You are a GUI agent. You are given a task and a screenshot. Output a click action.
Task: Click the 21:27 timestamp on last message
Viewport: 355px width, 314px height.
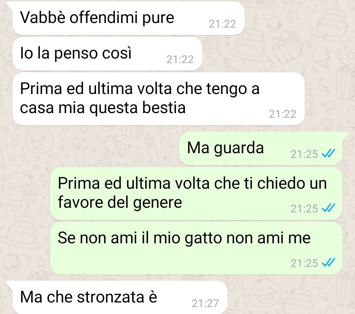(205, 303)
